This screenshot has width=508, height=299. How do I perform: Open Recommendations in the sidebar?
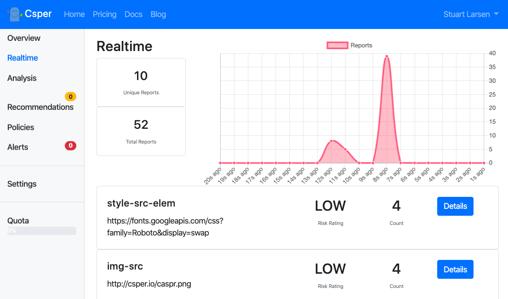point(40,107)
